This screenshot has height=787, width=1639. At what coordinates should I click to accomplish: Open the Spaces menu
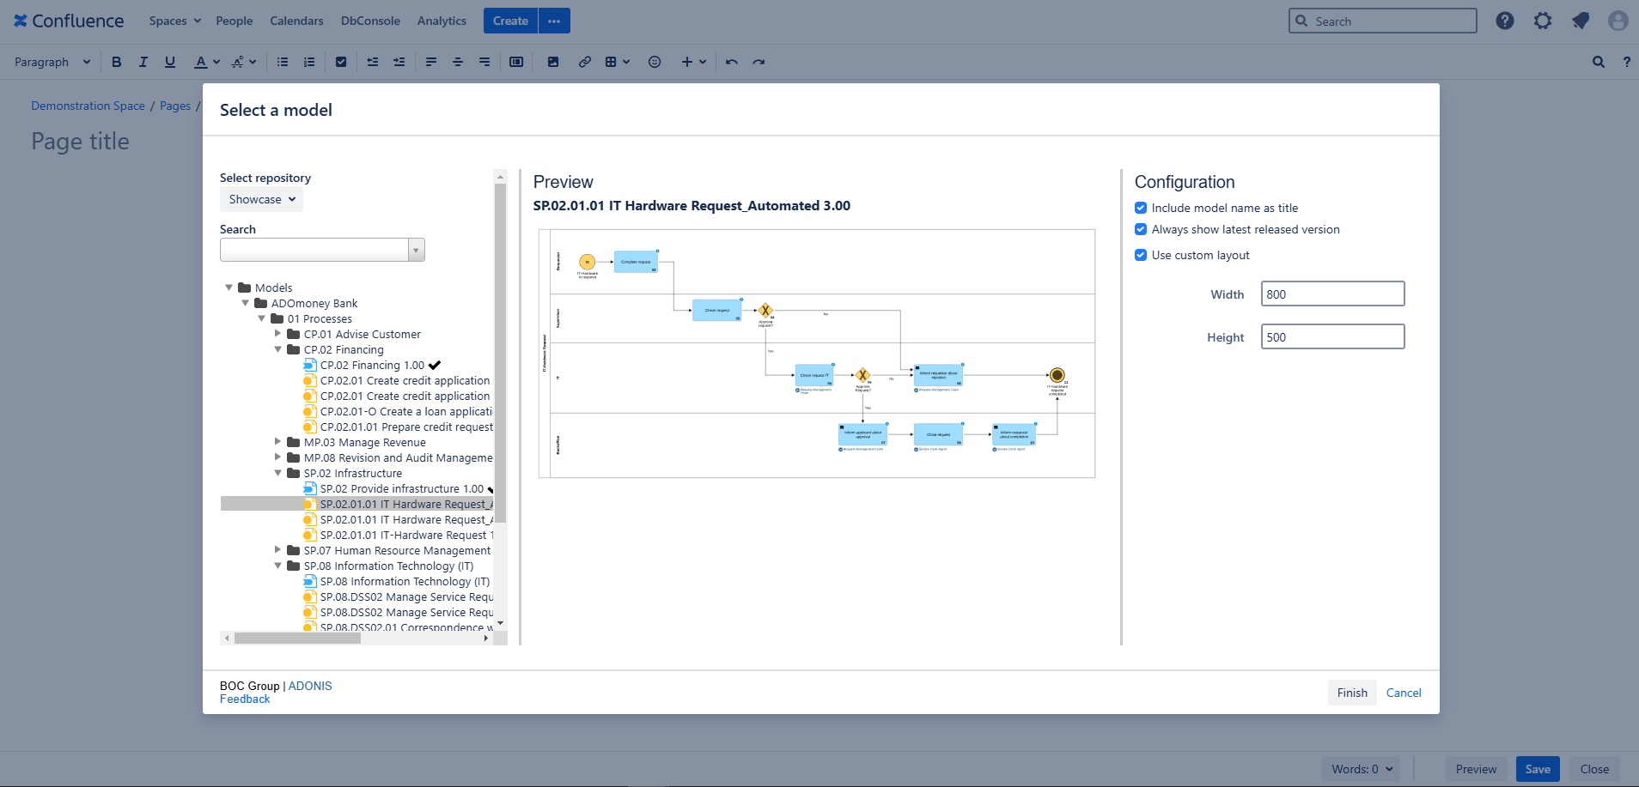174,20
